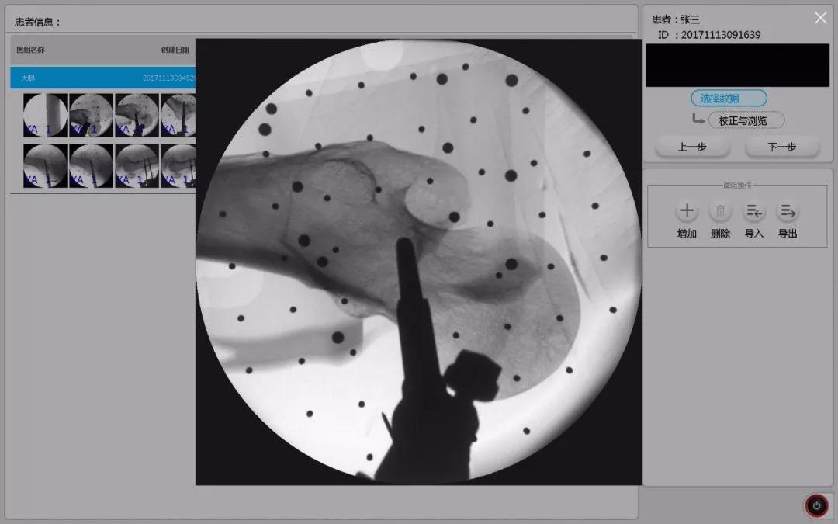Click the 增加 (add) plus icon
This screenshot has height=524, width=838.
[x=687, y=211]
